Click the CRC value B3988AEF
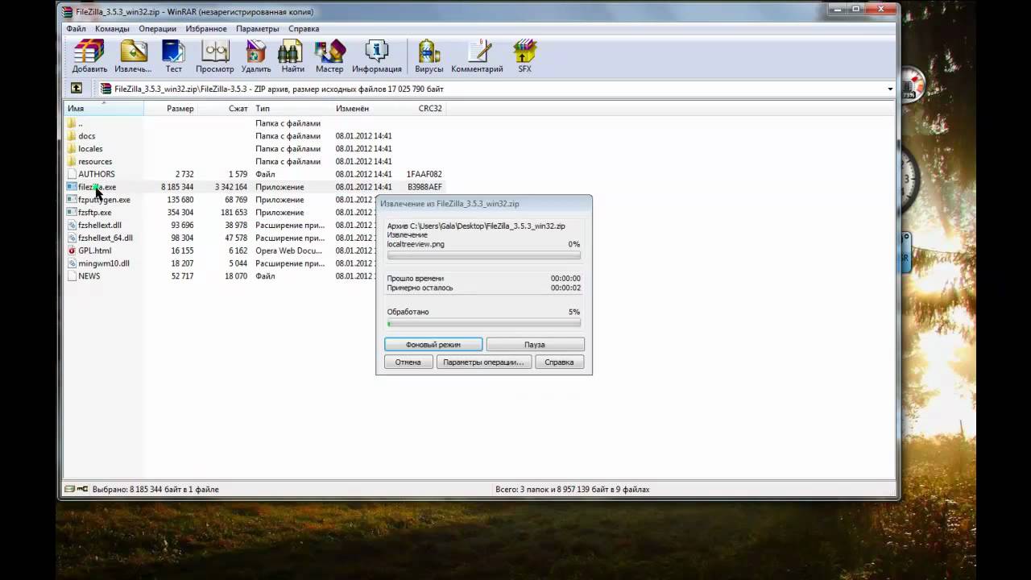 pyautogui.click(x=424, y=187)
